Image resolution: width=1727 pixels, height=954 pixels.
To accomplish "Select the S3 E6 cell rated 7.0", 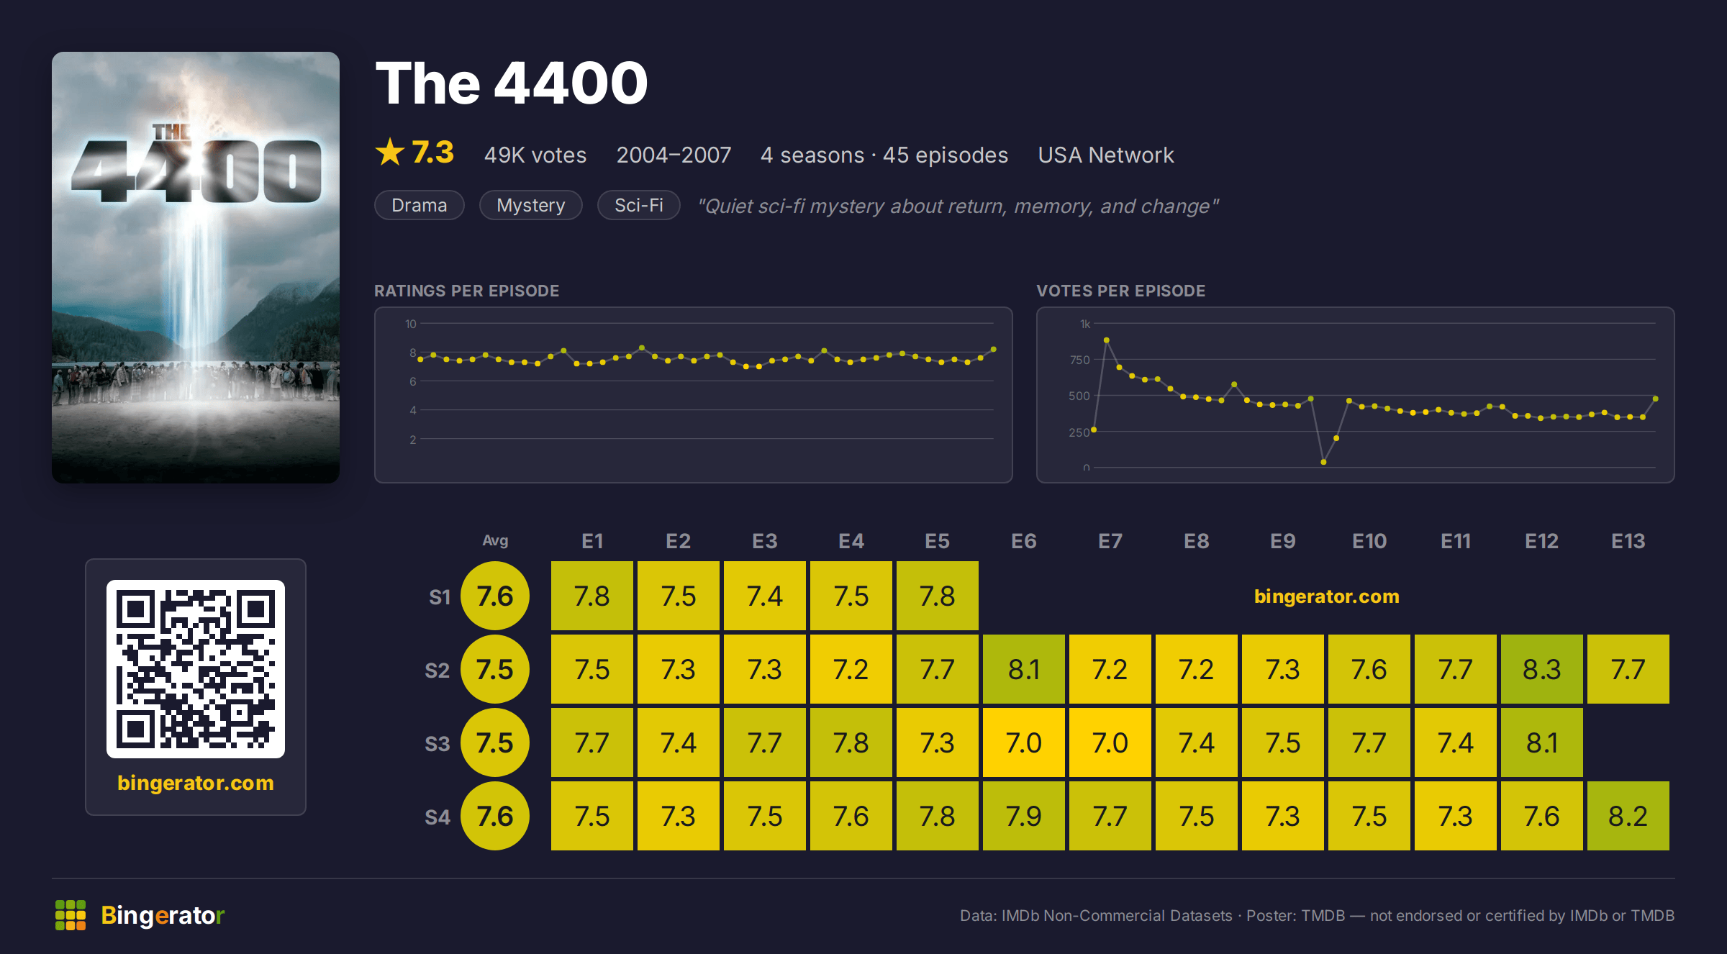I will 1024,742.
